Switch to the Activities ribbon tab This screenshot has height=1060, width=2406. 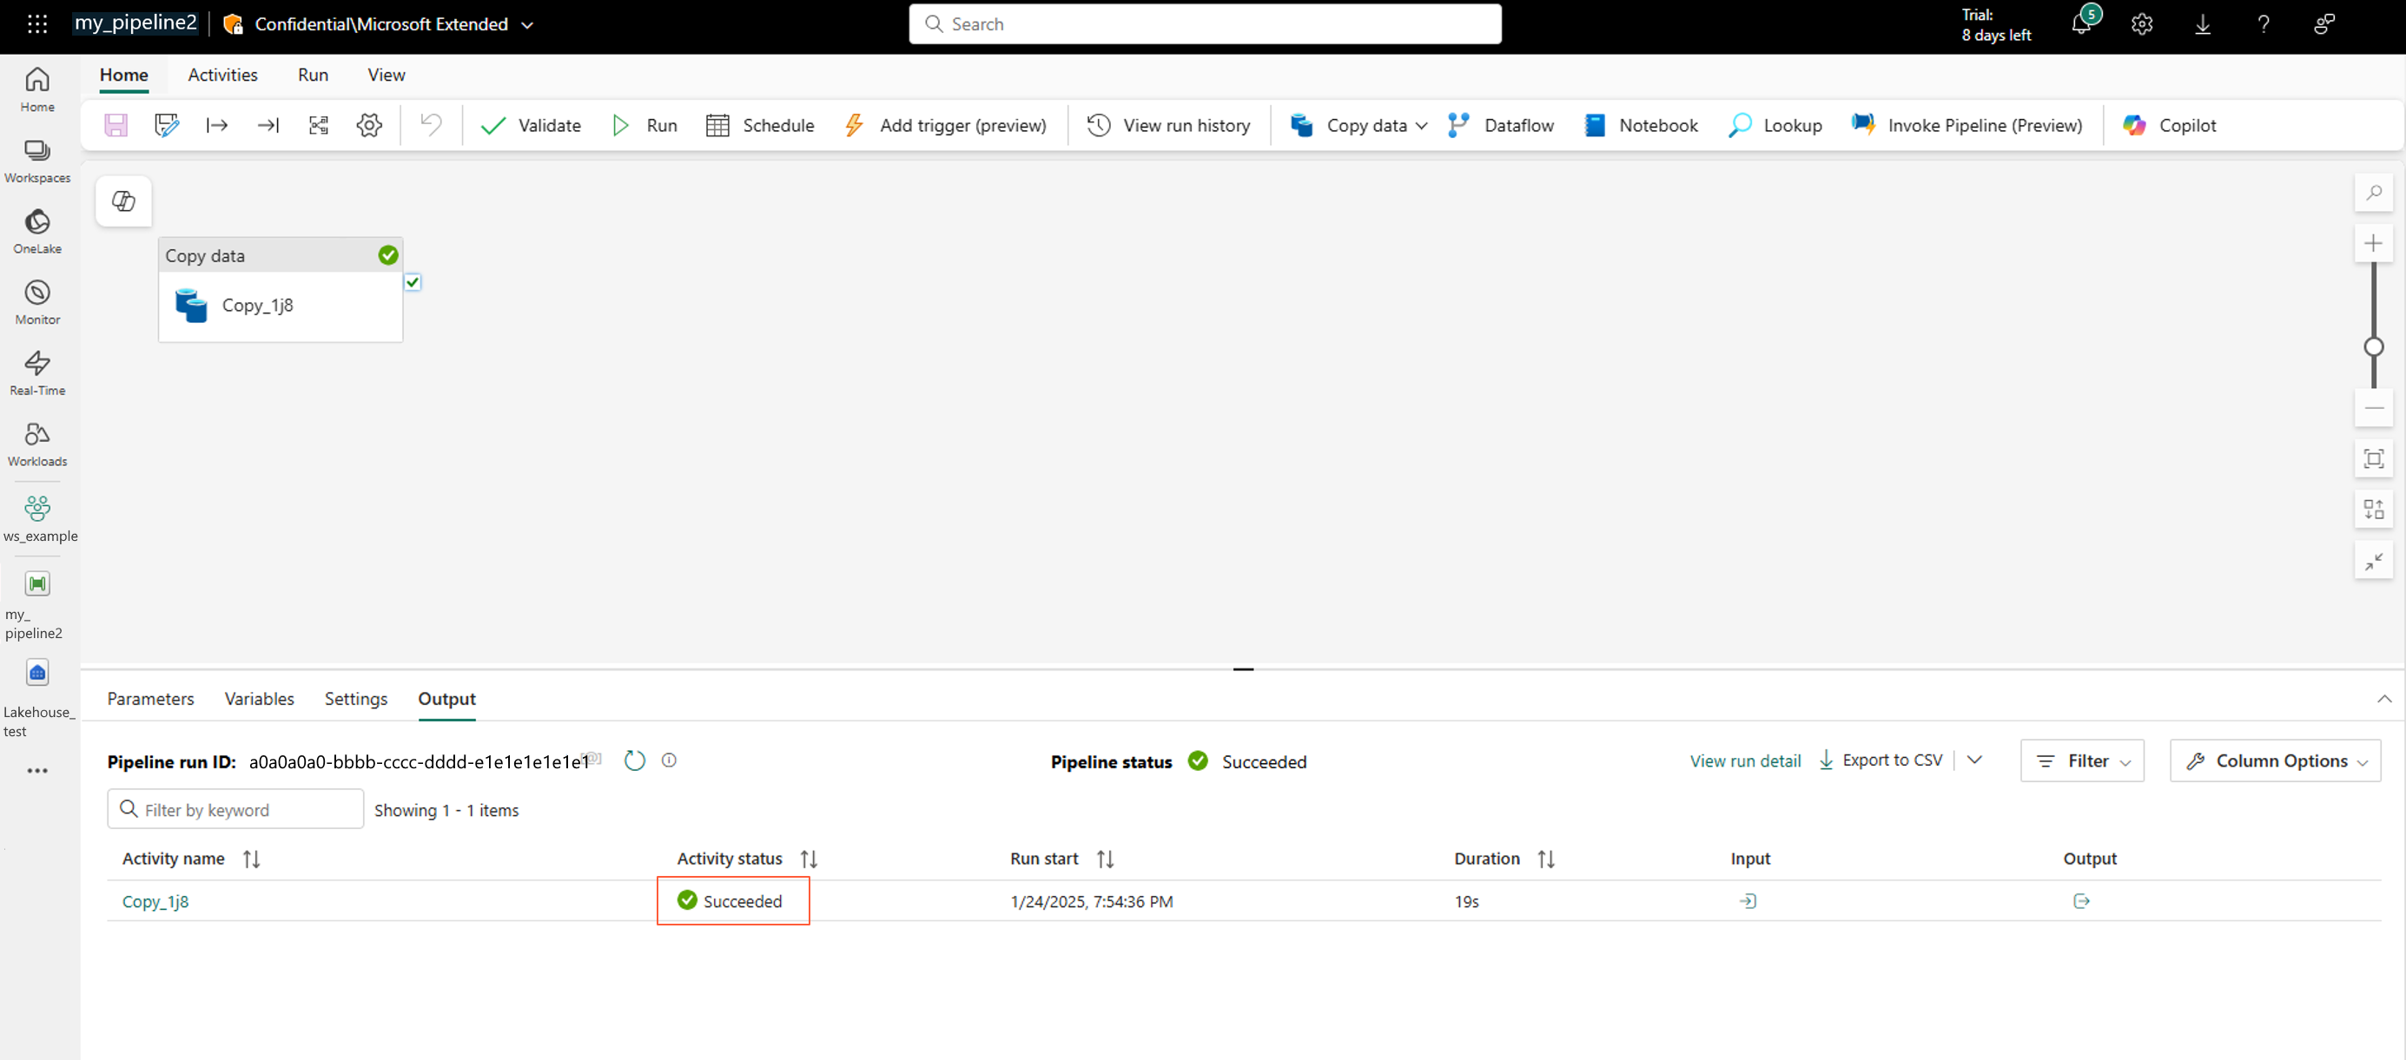point(222,75)
